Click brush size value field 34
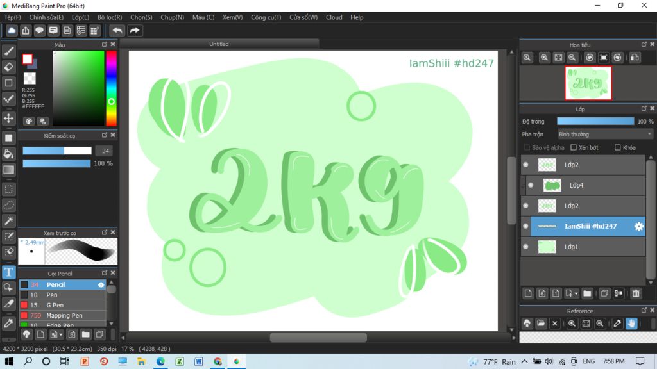The image size is (657, 369). pyautogui.click(x=105, y=151)
